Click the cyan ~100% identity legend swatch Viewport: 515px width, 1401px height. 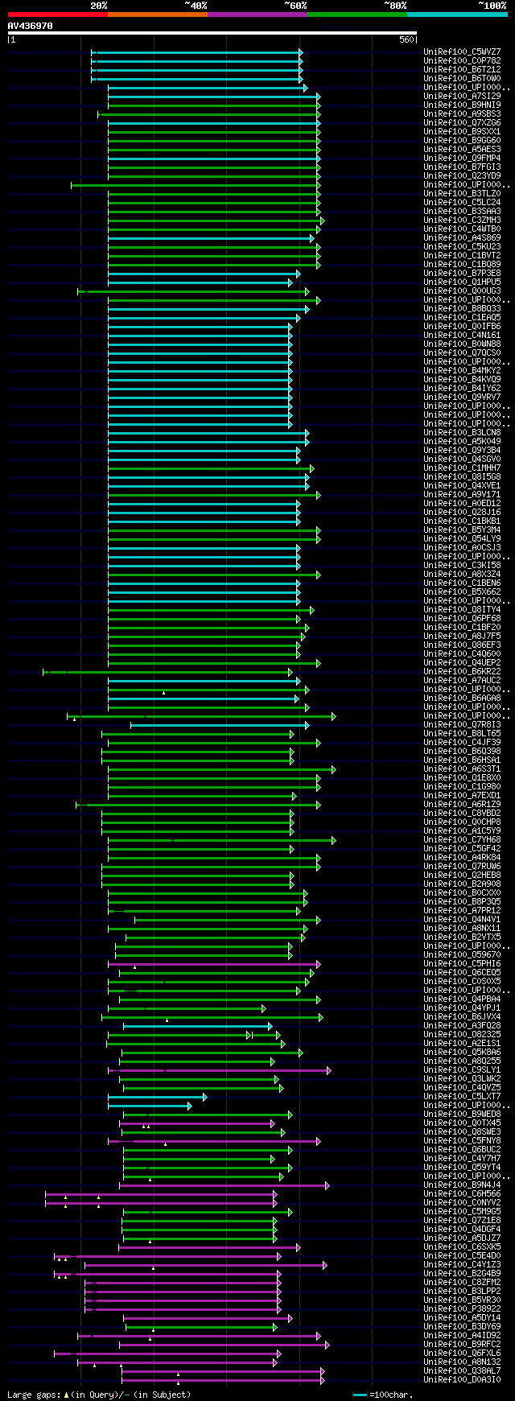point(457,14)
